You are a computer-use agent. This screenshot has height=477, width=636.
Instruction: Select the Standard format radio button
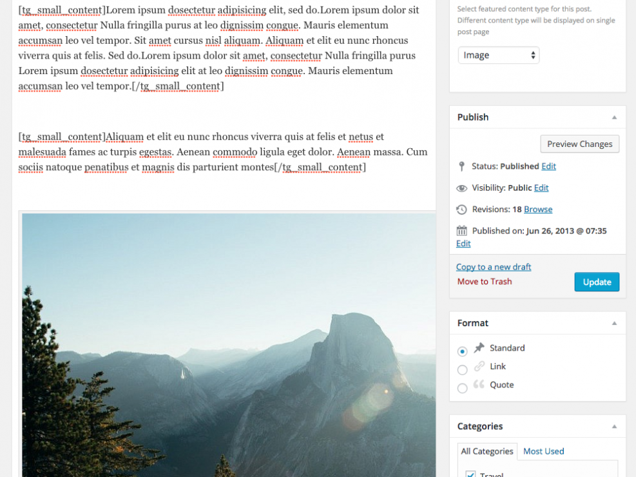pos(462,351)
